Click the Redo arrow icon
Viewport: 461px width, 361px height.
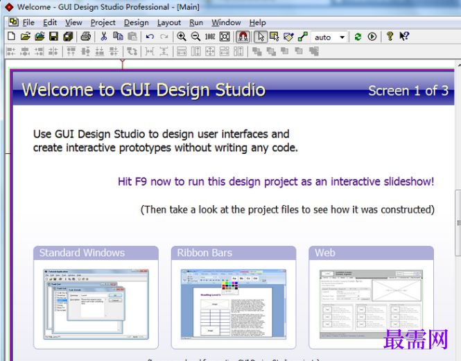click(x=164, y=37)
